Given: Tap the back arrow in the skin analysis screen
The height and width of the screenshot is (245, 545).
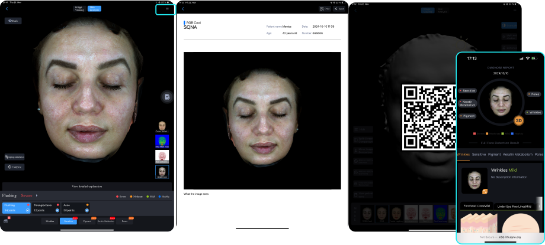Looking at the screenshot, I should pyautogui.click(x=7, y=9).
